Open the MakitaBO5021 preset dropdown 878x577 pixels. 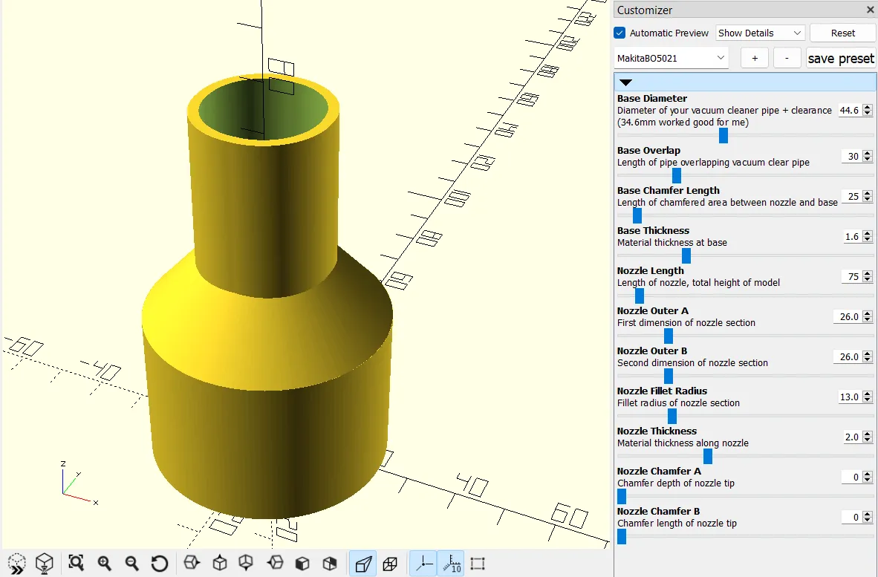click(671, 58)
